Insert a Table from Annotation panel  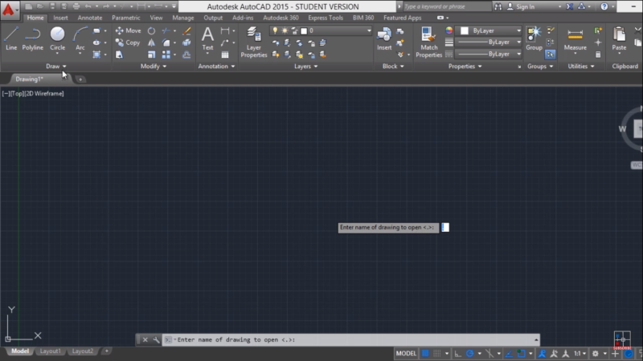click(225, 55)
